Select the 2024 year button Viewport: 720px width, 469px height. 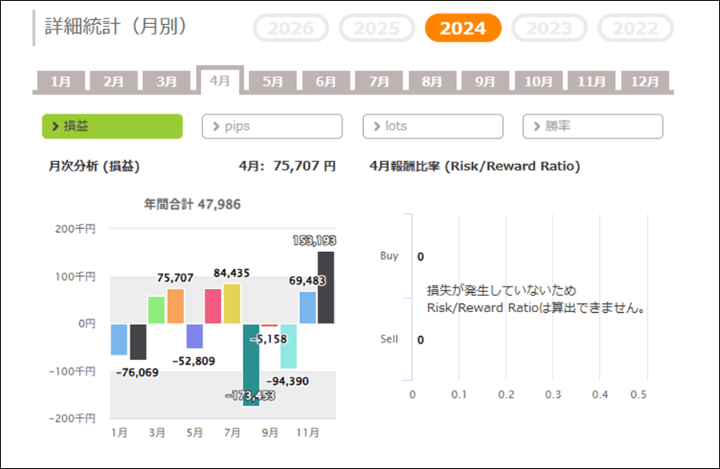coord(462,28)
